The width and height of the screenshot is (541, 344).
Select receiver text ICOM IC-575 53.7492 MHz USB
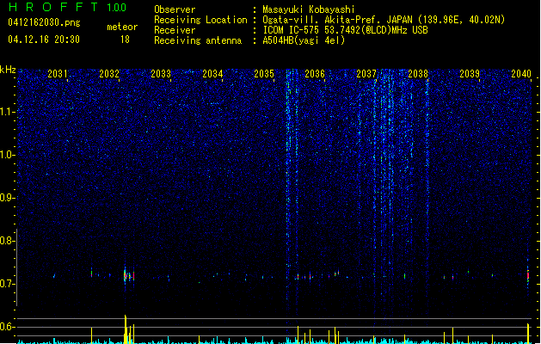click(x=345, y=30)
